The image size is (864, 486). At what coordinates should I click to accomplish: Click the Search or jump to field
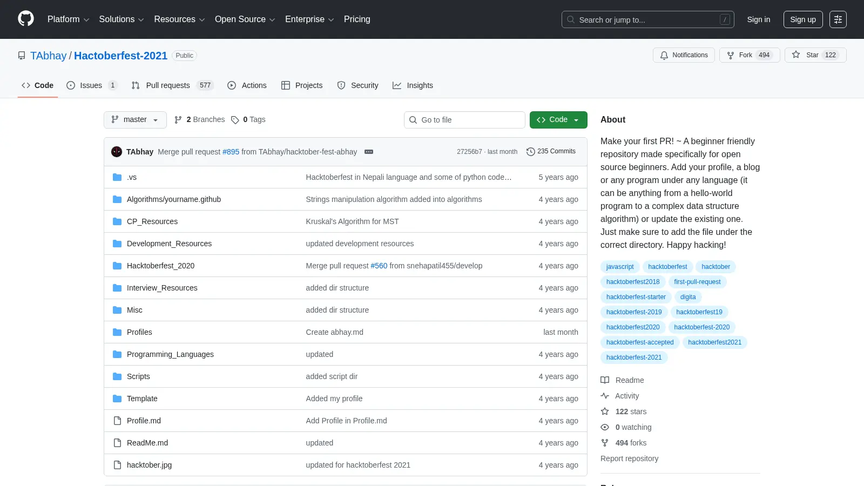(648, 19)
